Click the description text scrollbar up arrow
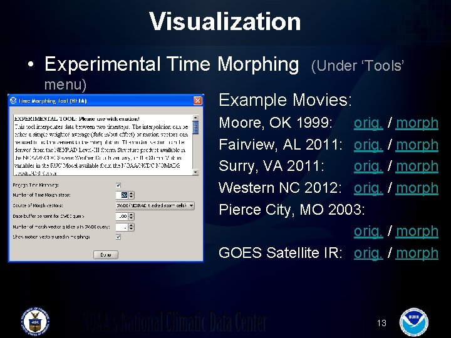The image size is (451, 338). pyautogui.click(x=195, y=118)
